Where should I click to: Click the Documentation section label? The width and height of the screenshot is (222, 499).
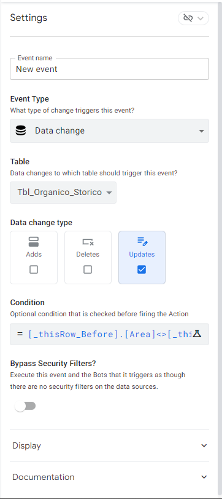coord(44,477)
